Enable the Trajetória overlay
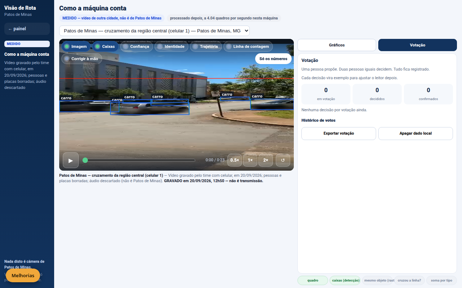462x288 pixels. pos(206,46)
